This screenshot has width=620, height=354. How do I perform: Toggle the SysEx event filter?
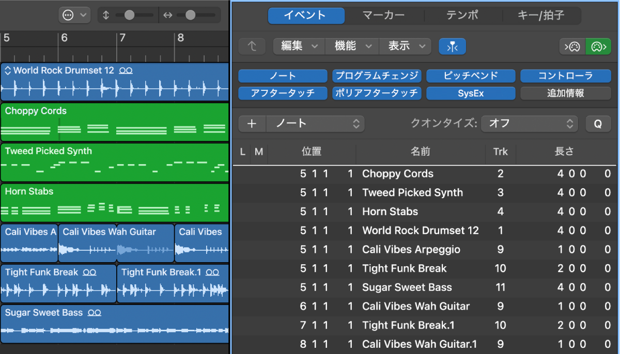pos(471,93)
